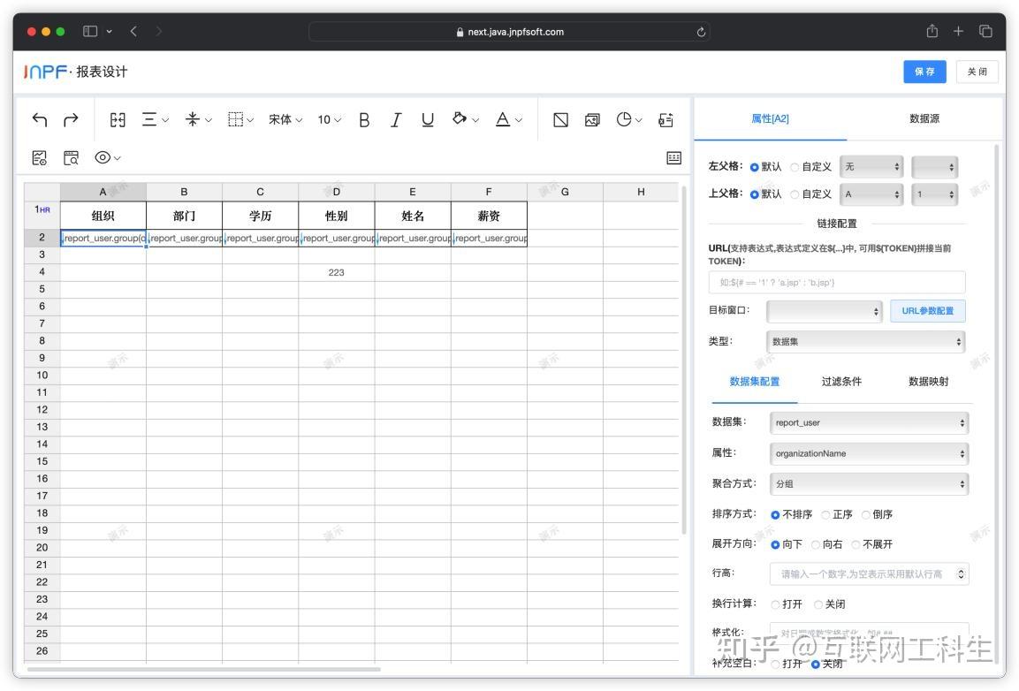Click the 行高 number input
This screenshot has width=1019, height=691.
(x=869, y=574)
